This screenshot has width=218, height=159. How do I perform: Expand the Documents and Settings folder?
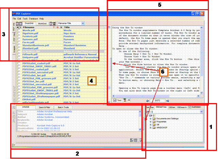151,119
